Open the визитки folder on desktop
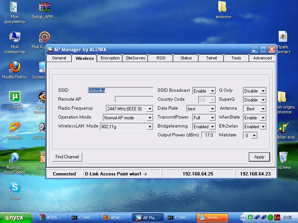The width and height of the screenshot is (298, 223). point(223,7)
